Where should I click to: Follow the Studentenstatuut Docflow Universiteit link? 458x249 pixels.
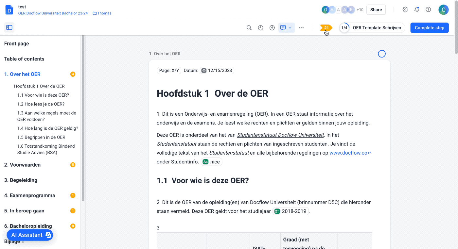click(x=280, y=135)
